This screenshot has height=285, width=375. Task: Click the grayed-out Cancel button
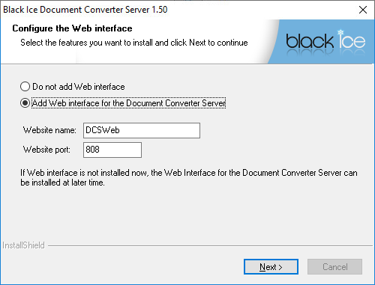335,267
